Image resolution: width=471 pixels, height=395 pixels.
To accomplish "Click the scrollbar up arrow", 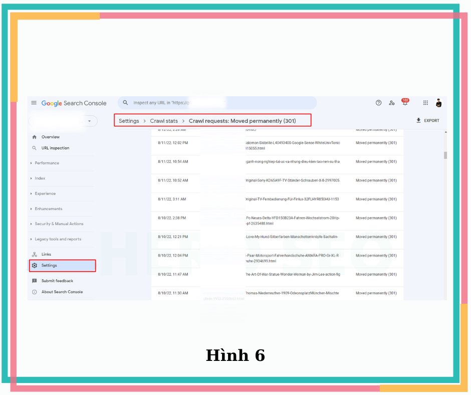I will (445, 132).
